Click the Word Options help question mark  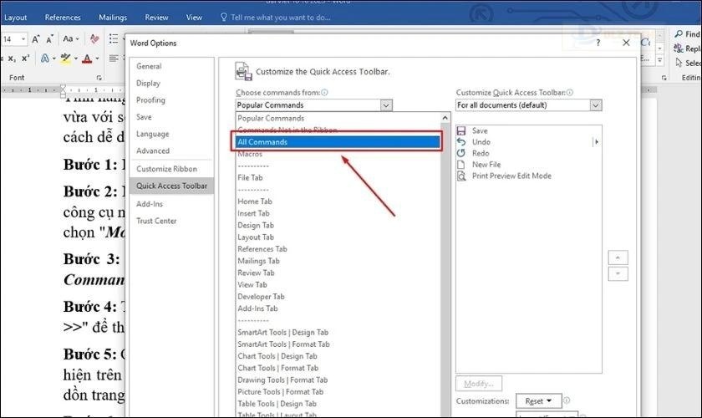click(598, 43)
